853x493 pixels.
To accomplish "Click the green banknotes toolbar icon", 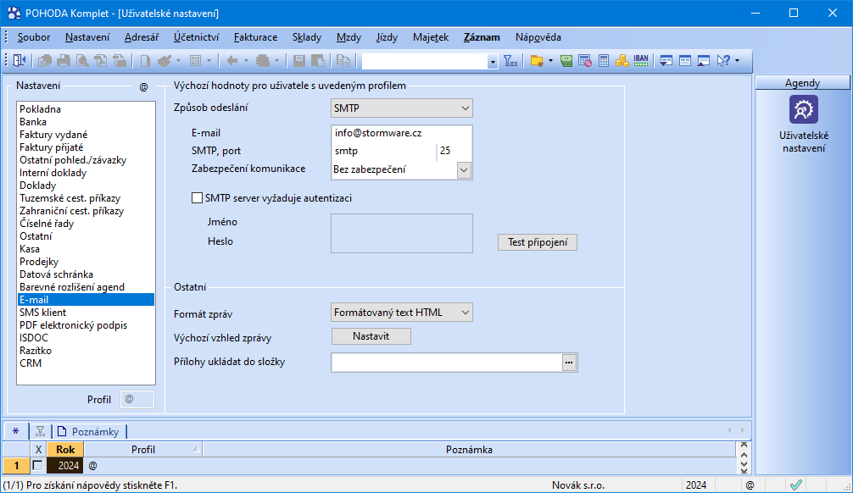I will coord(566,60).
